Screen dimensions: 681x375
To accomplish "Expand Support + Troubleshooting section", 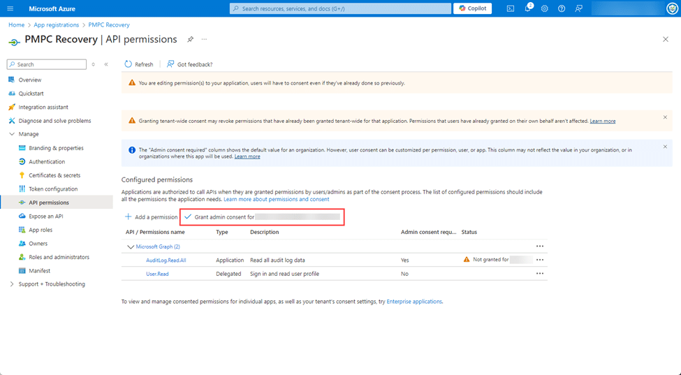I will pos(12,284).
